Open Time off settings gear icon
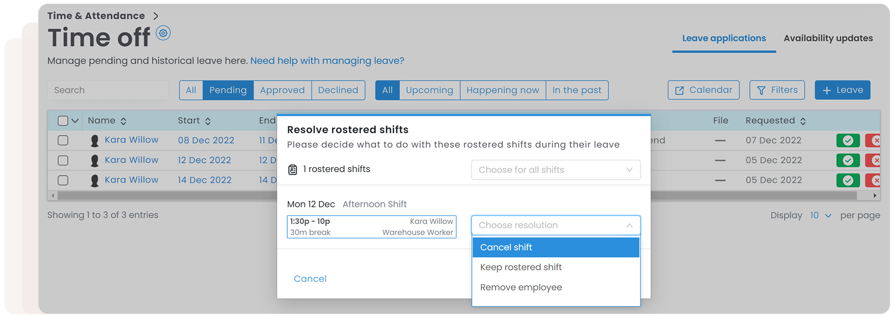The height and width of the screenshot is (317, 895). [x=163, y=33]
